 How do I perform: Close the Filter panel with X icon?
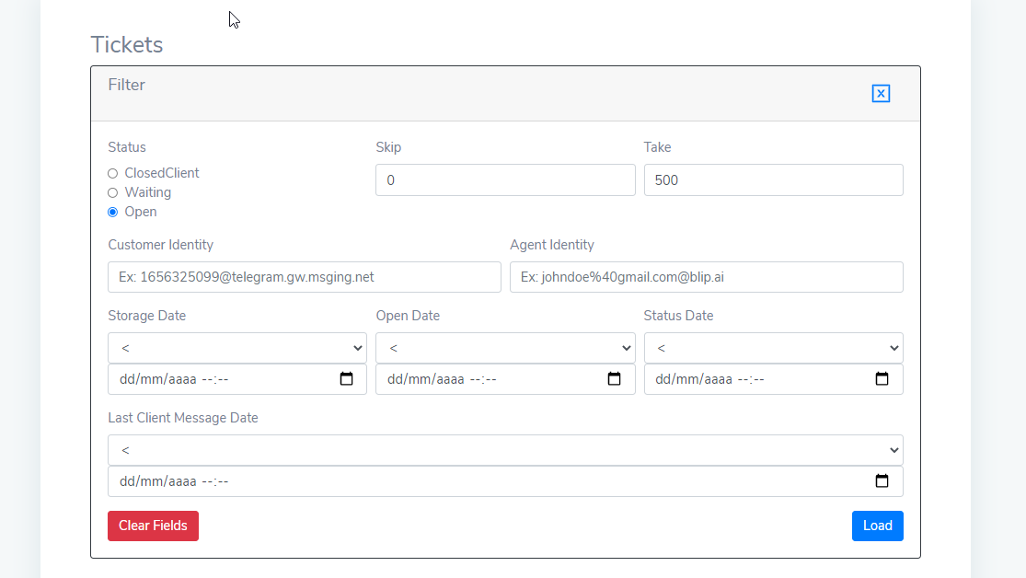point(881,94)
